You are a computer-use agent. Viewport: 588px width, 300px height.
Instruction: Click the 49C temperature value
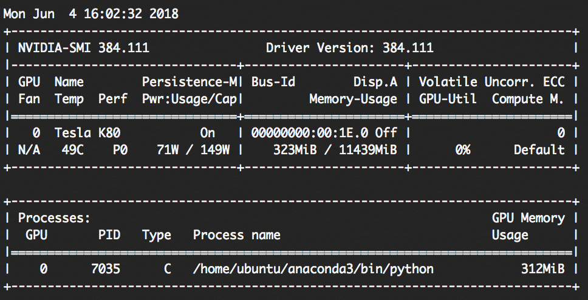73,150
